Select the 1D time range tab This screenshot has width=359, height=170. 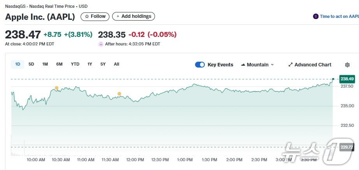(18, 64)
